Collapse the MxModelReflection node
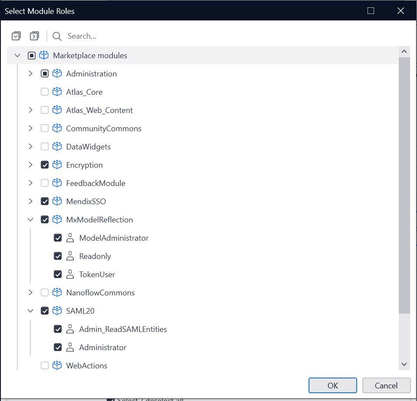Viewport: 417px width, 401px height. (30, 219)
